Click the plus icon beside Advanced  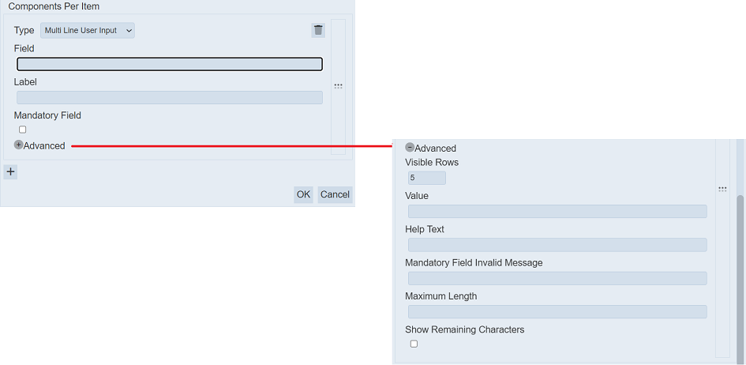(x=18, y=145)
